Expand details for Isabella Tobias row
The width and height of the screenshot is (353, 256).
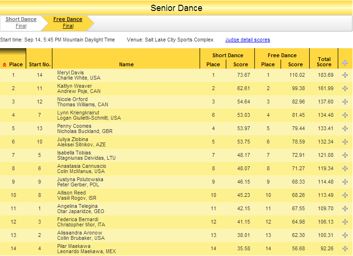(x=345, y=155)
